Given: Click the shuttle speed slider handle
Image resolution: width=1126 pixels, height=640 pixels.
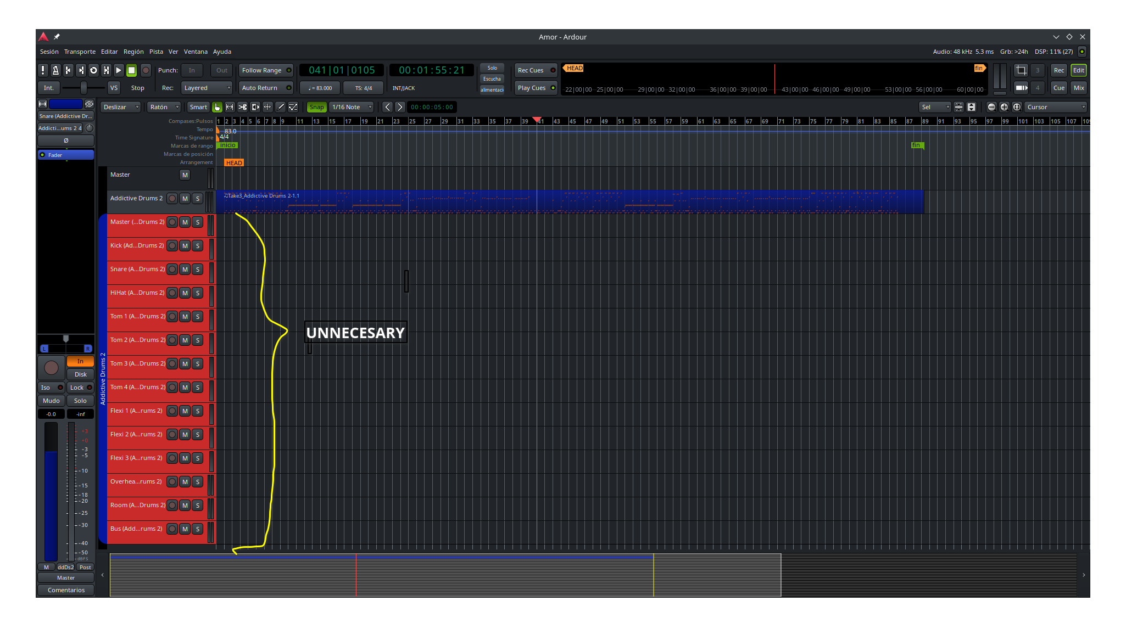Looking at the screenshot, I should pos(83,88).
